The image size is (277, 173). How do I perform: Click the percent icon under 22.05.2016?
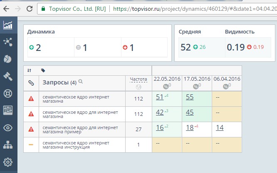[166, 86]
